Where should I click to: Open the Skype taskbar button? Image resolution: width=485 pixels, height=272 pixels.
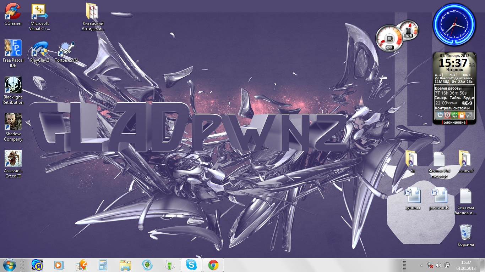191,265
